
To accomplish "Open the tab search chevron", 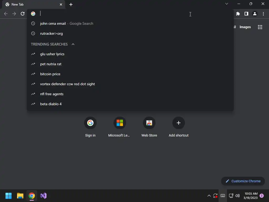I will point(227,4).
